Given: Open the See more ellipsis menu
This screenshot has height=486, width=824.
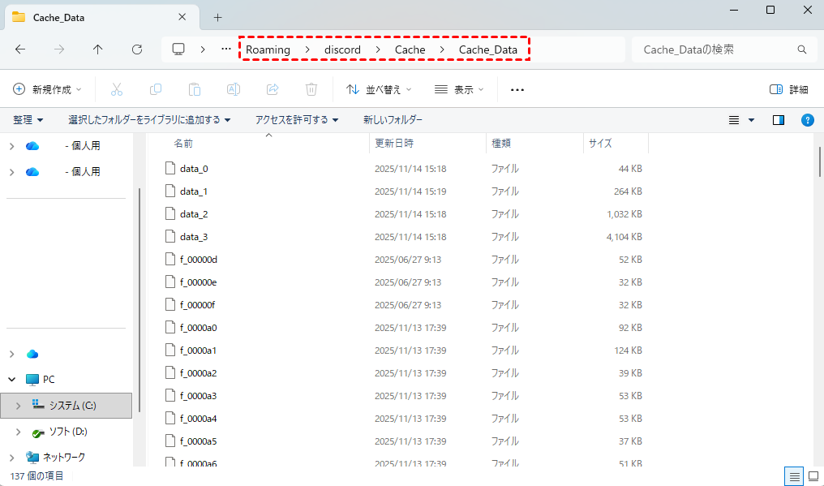Looking at the screenshot, I should (x=517, y=90).
